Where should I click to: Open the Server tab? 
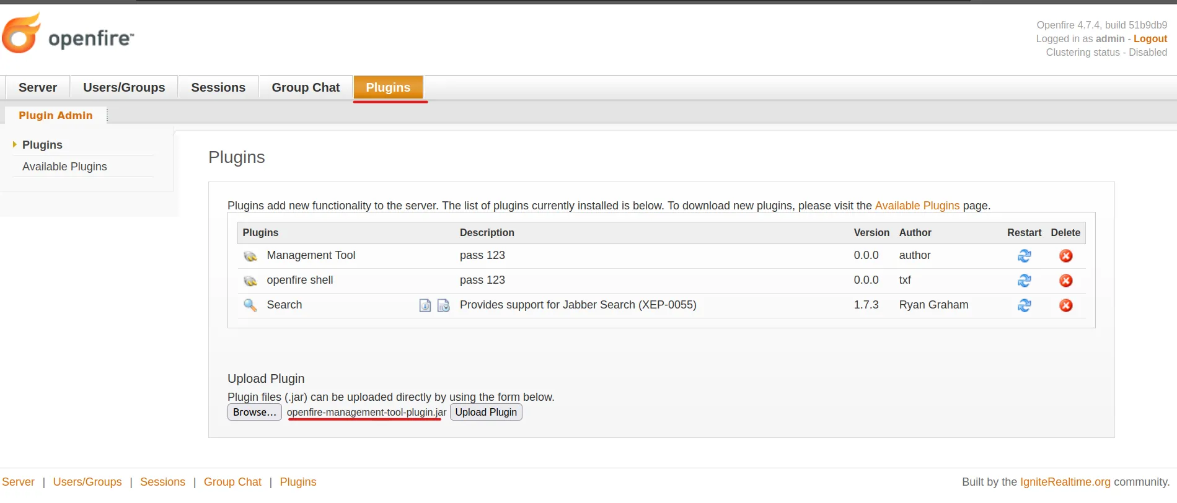(38, 87)
